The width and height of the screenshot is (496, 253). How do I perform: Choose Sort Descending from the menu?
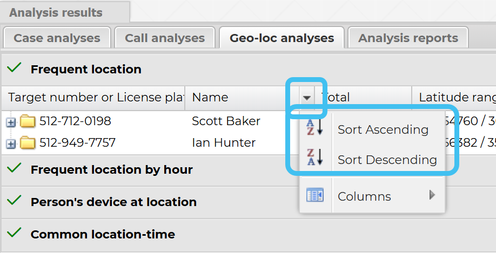tap(387, 160)
